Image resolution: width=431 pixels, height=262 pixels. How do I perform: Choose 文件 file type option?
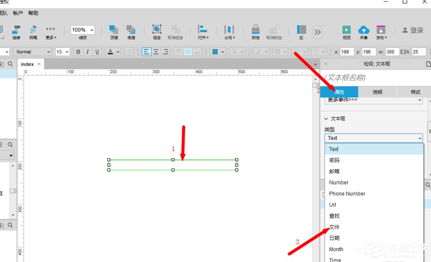coord(374,227)
